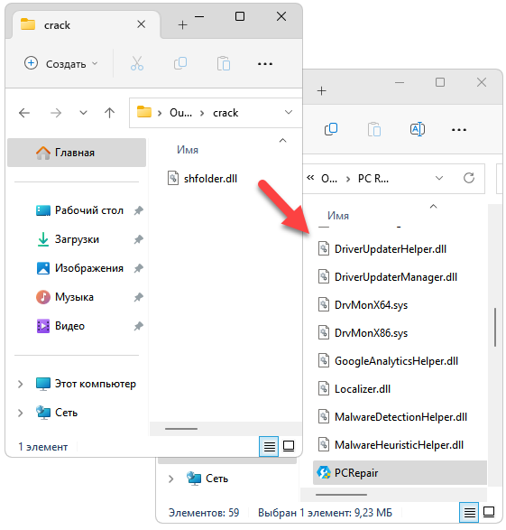The height and width of the screenshot is (530, 506).
Task: Go up one folder level with up arrow
Action: [109, 113]
